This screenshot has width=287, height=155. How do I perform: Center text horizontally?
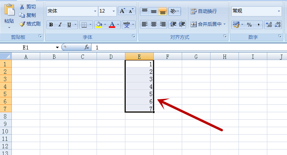pos(154,24)
